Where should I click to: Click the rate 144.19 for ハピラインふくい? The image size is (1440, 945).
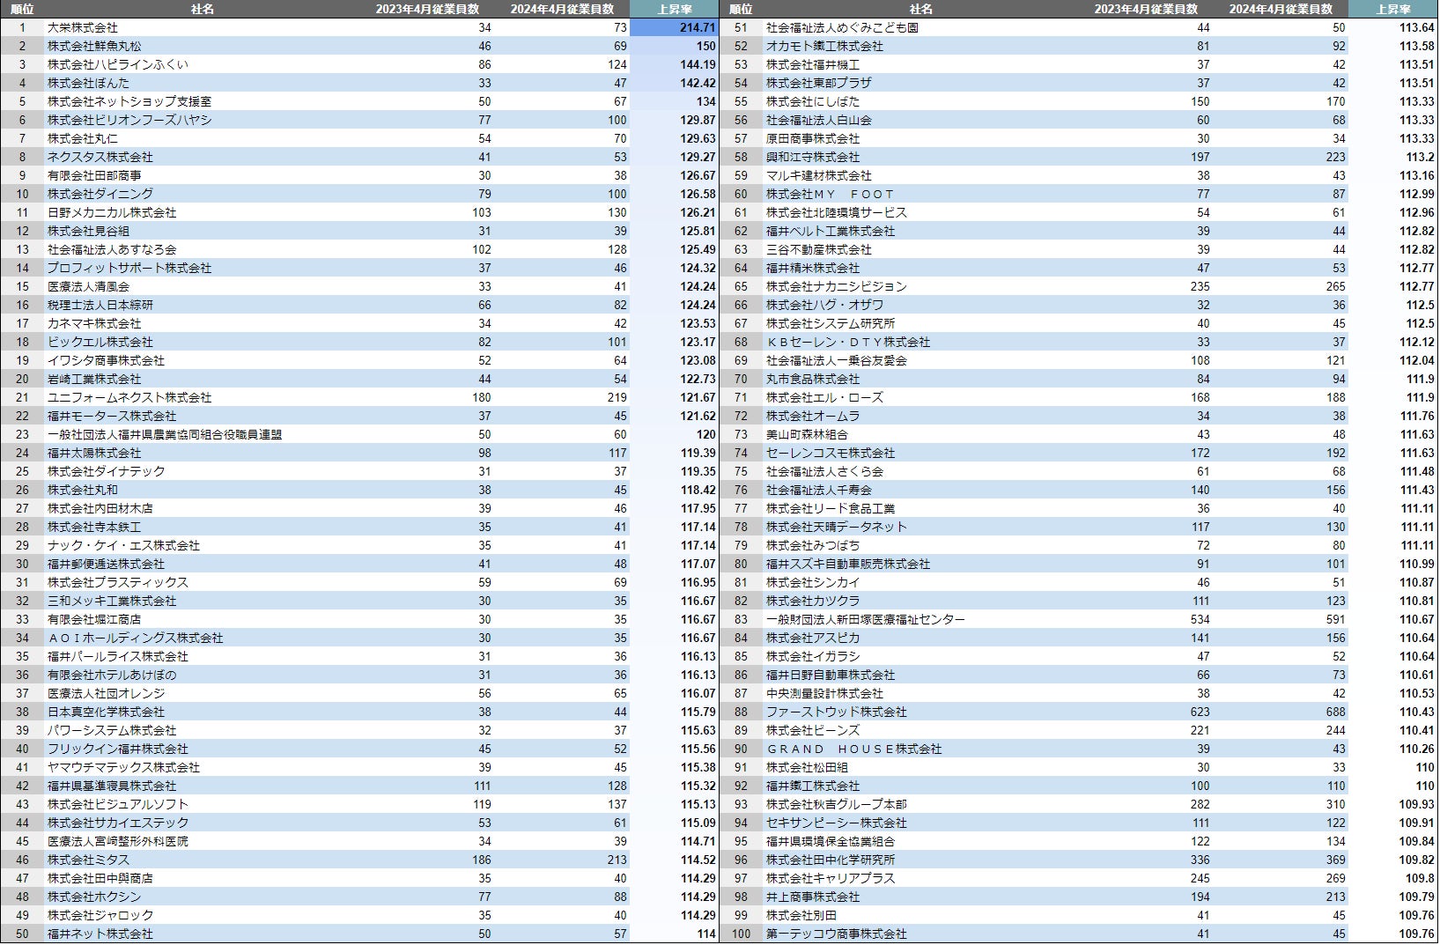click(698, 64)
